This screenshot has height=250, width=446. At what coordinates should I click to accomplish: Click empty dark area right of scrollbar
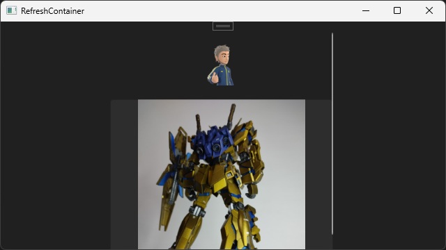coord(389,135)
